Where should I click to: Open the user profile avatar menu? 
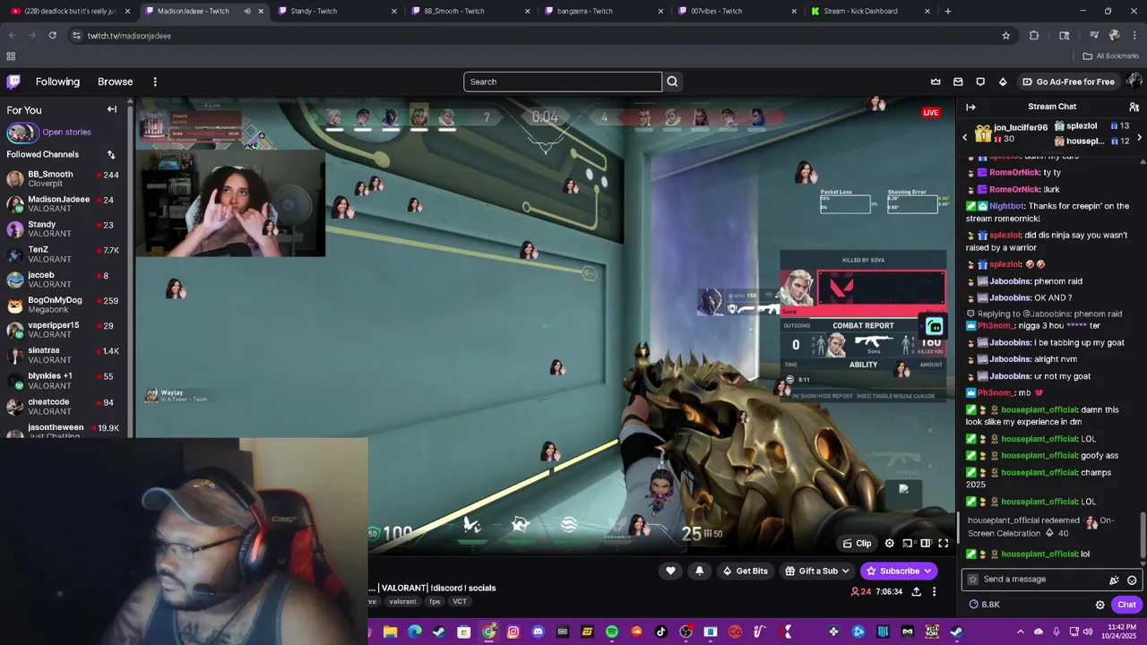1134,82
